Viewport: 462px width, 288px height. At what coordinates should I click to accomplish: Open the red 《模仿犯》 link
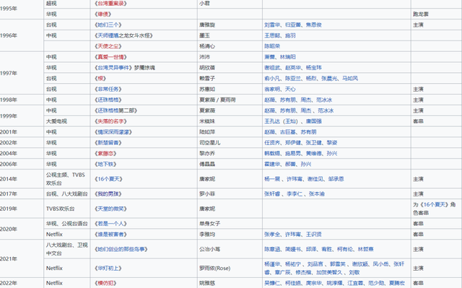[x=105, y=283]
